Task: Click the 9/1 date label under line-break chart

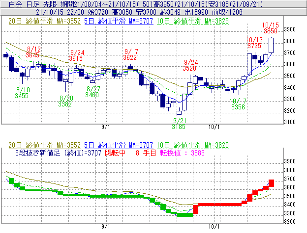Action: click(105, 227)
